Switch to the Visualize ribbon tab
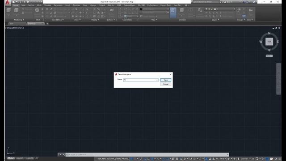The height and width of the screenshot is (161, 286). pos(48,5)
